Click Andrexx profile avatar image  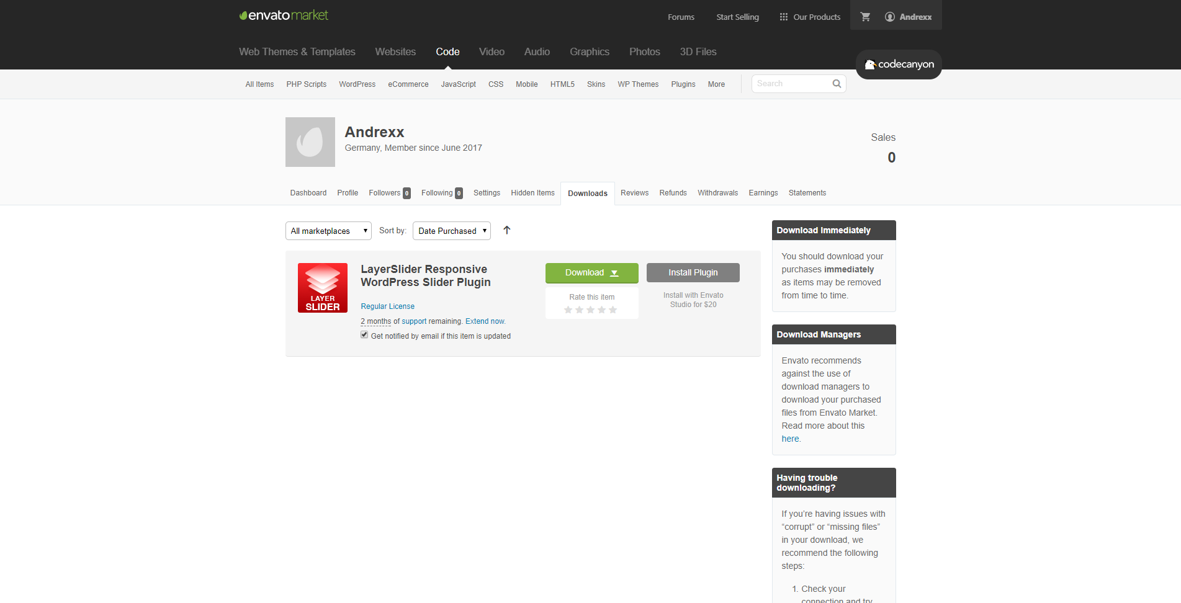310,142
